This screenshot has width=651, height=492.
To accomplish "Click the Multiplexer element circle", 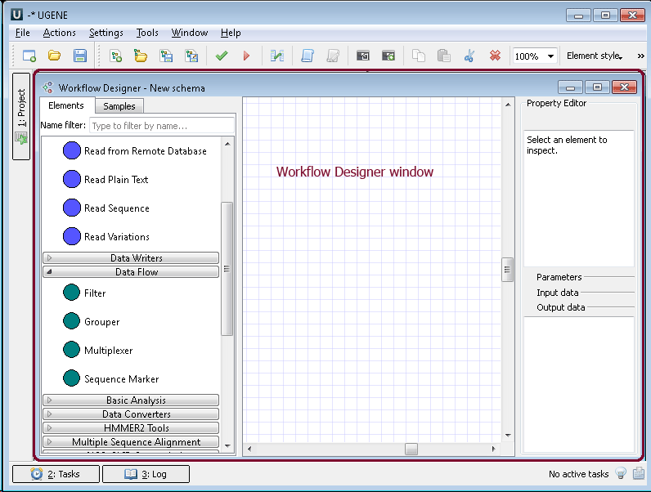I will pos(71,350).
